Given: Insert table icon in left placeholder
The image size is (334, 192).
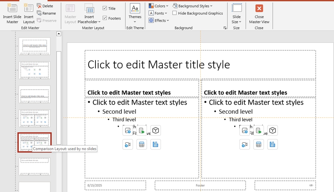Looking at the screenshot, I should [141, 144].
